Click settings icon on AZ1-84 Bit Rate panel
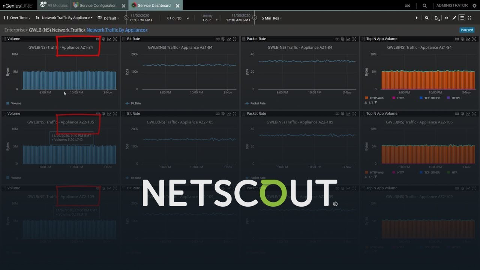 click(x=223, y=39)
